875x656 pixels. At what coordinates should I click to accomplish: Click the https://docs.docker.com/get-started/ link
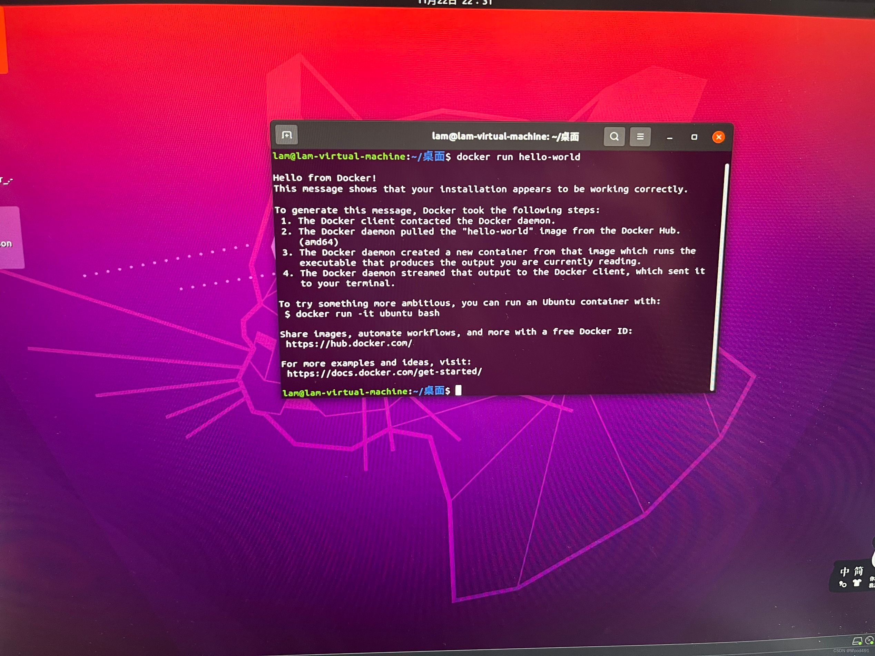click(384, 372)
